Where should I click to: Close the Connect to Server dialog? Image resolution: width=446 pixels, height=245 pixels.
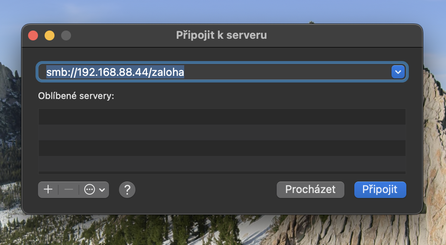33,35
